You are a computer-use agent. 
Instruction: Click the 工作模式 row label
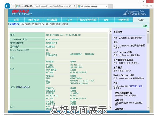[x=15, y=47]
